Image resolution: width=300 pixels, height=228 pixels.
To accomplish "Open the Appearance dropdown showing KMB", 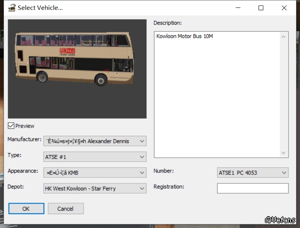I will [95, 172].
